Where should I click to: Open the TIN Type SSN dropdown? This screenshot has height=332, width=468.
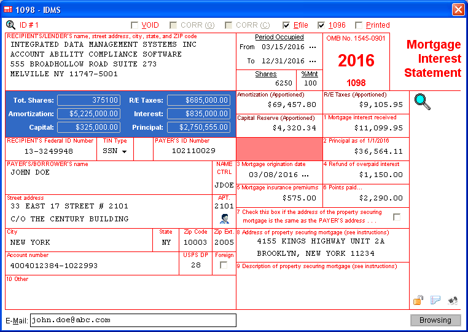coord(124,151)
